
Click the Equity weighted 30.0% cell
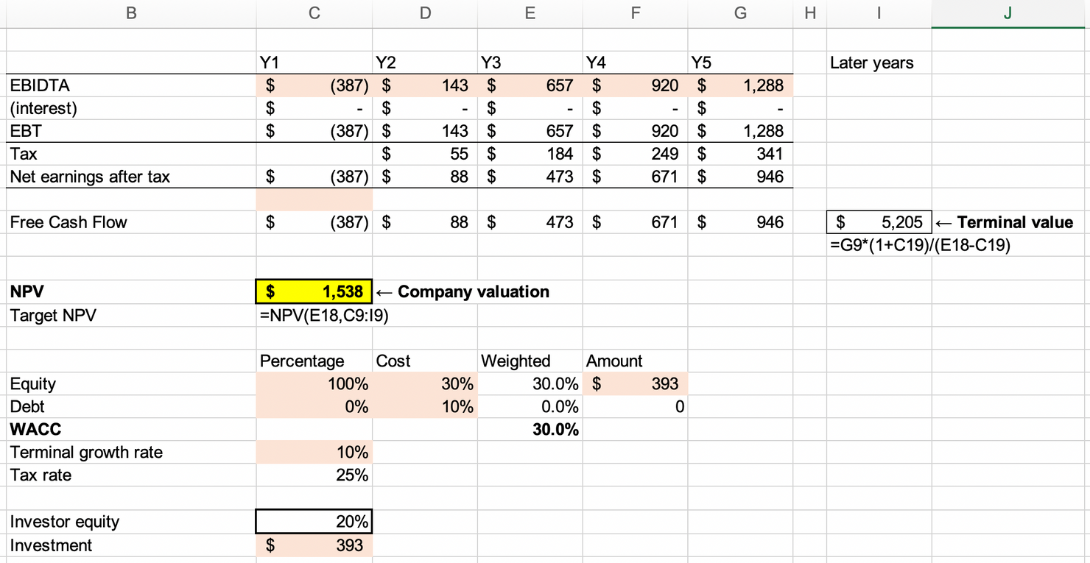pyautogui.click(x=530, y=383)
